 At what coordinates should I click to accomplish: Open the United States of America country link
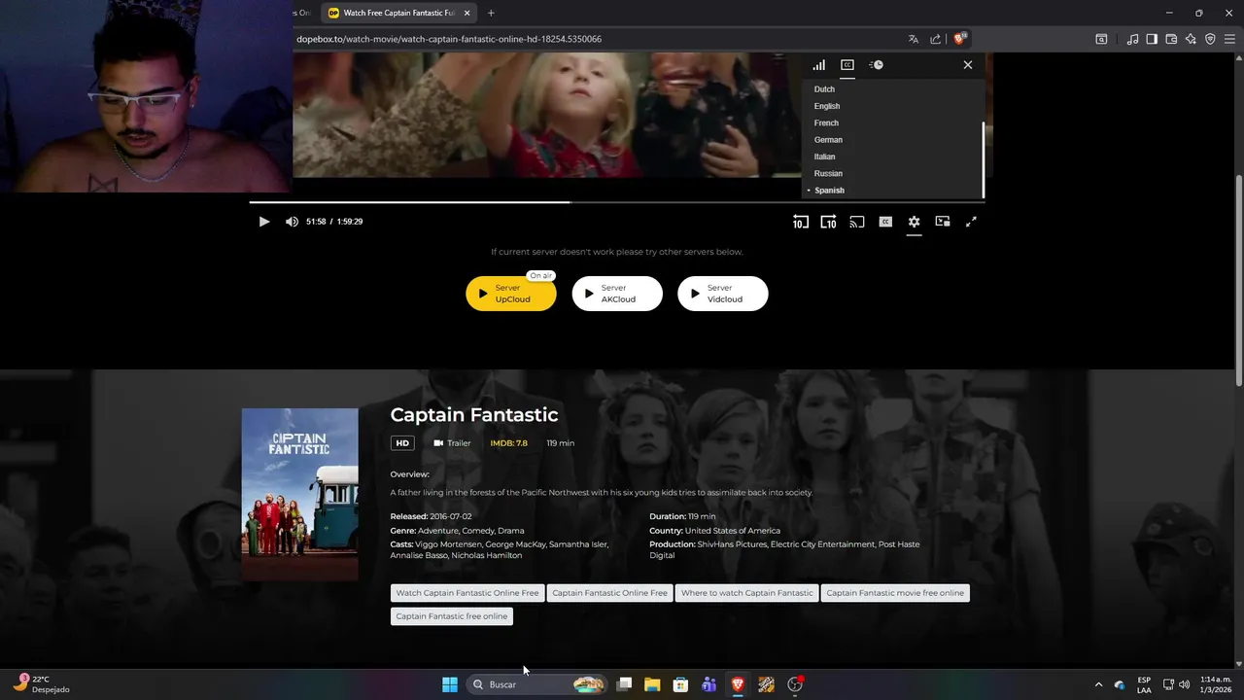733,531
